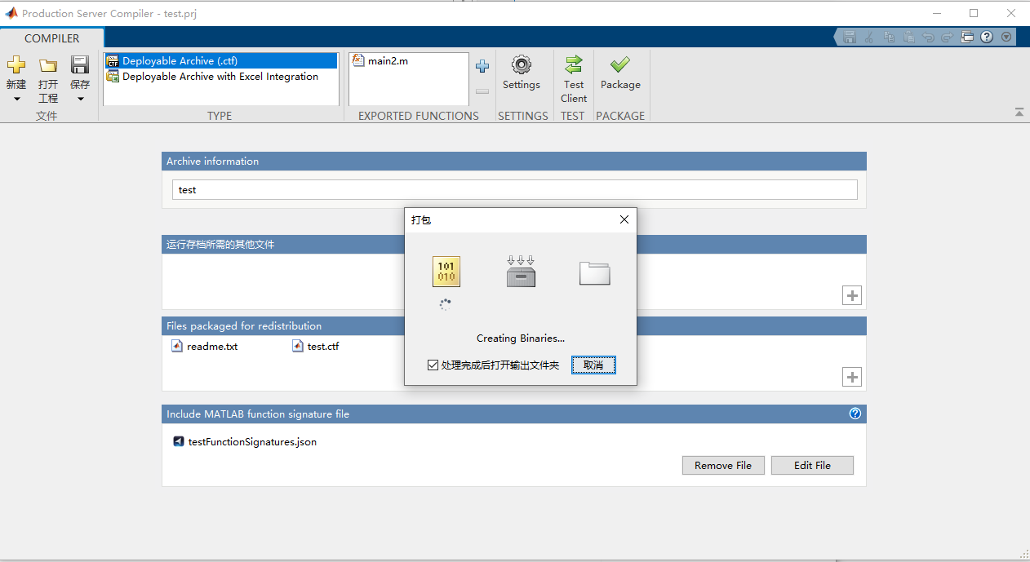Open the 打开工程 folder icon
The height and width of the screenshot is (562, 1030).
[48, 65]
